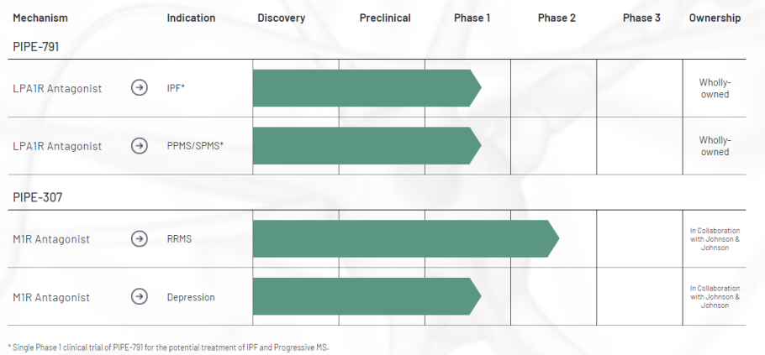Click the IPF progress bar
The height and width of the screenshot is (355, 765).
(366, 88)
